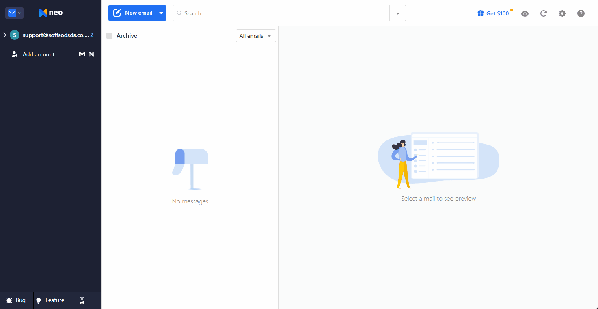This screenshot has width=598, height=309.
Task: Click the unread count 2 badge
Action: click(92, 35)
